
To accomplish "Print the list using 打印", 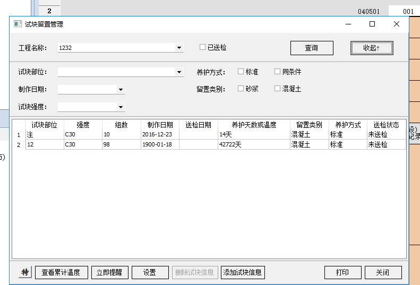I will click(342, 272).
